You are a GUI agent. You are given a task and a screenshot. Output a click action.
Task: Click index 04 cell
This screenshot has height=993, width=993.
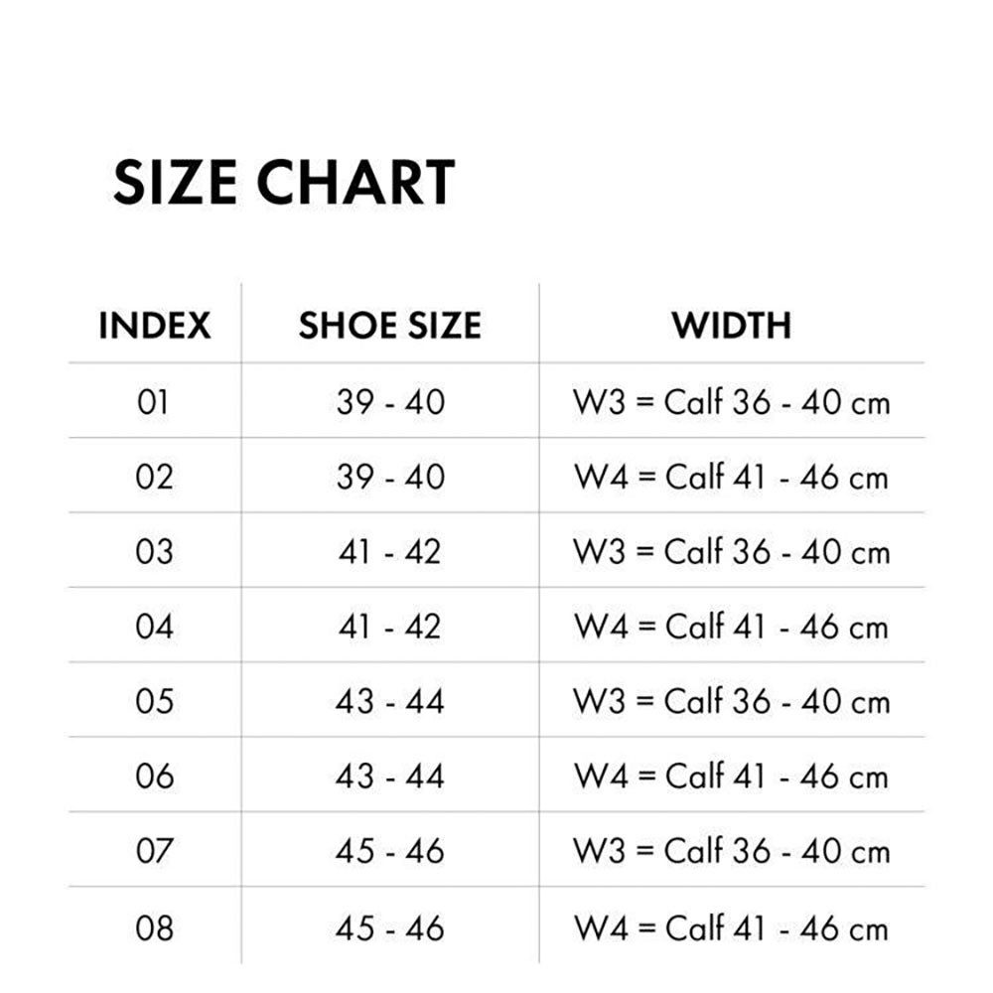tap(154, 626)
